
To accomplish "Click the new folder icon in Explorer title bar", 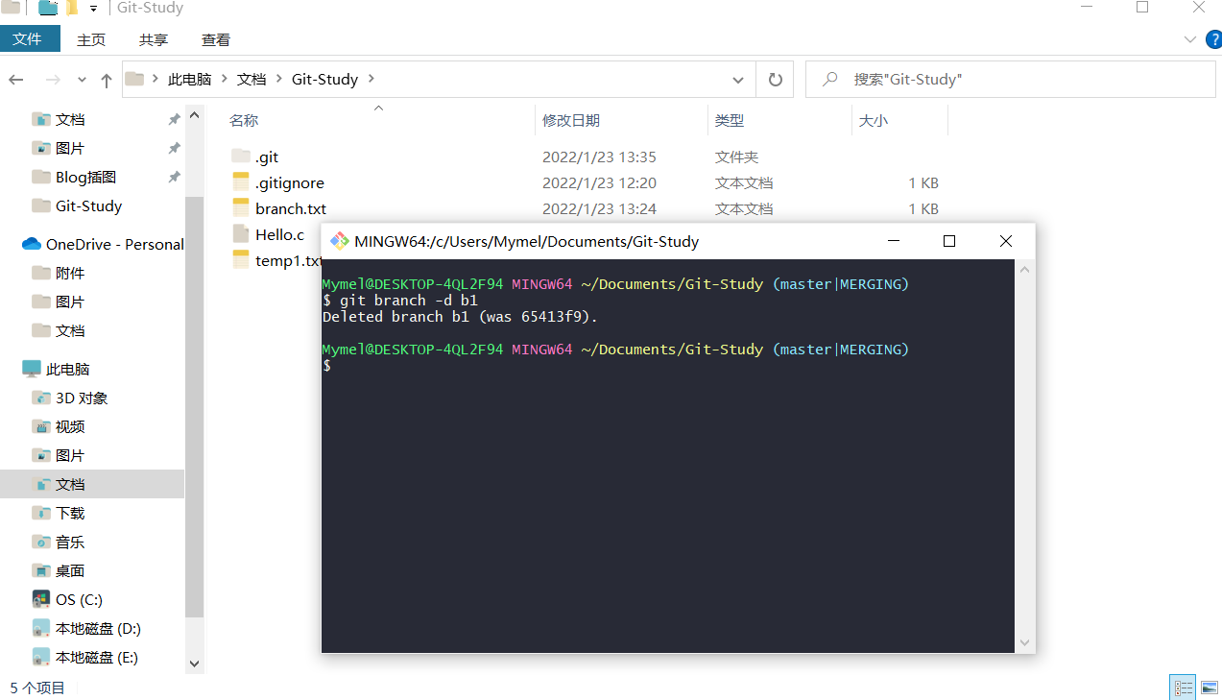I will click(71, 8).
